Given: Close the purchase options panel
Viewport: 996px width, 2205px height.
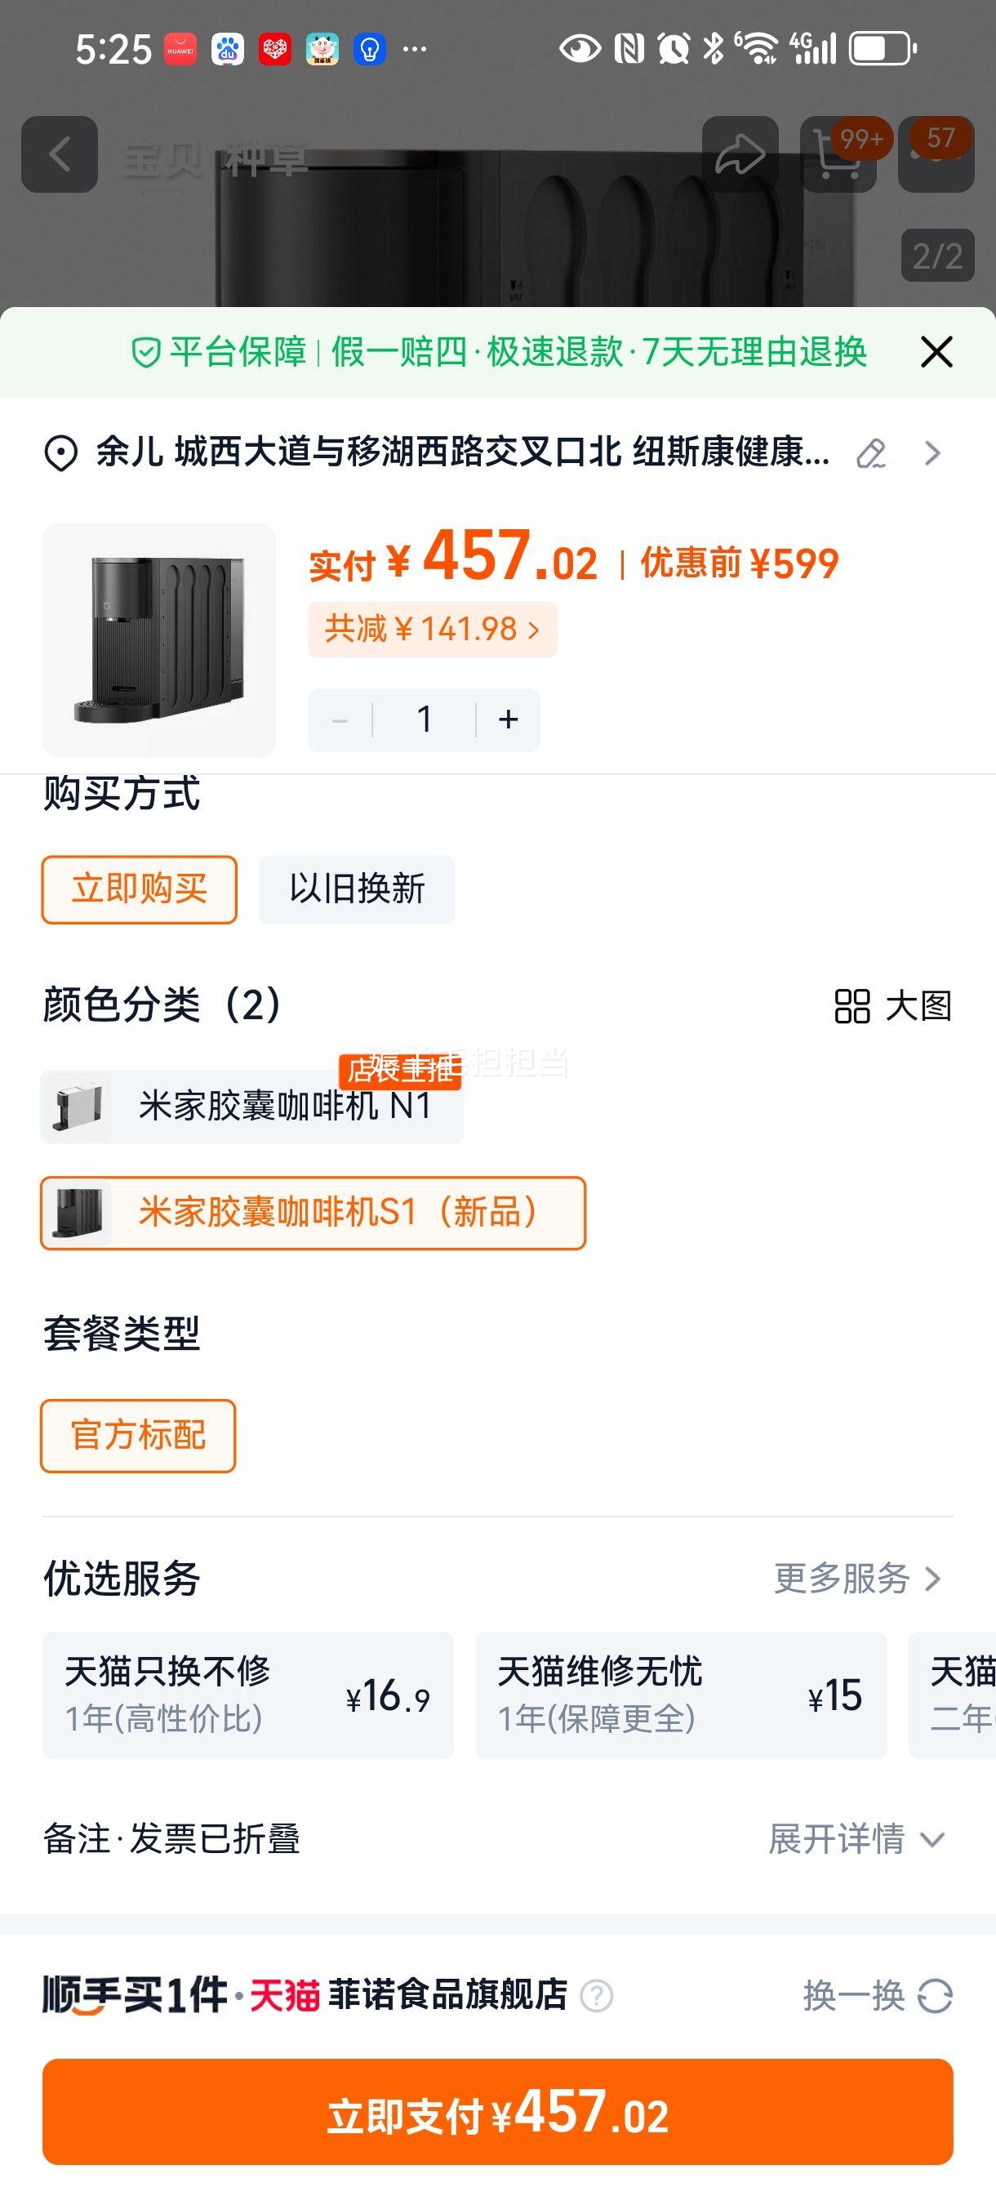Looking at the screenshot, I should [x=936, y=352].
